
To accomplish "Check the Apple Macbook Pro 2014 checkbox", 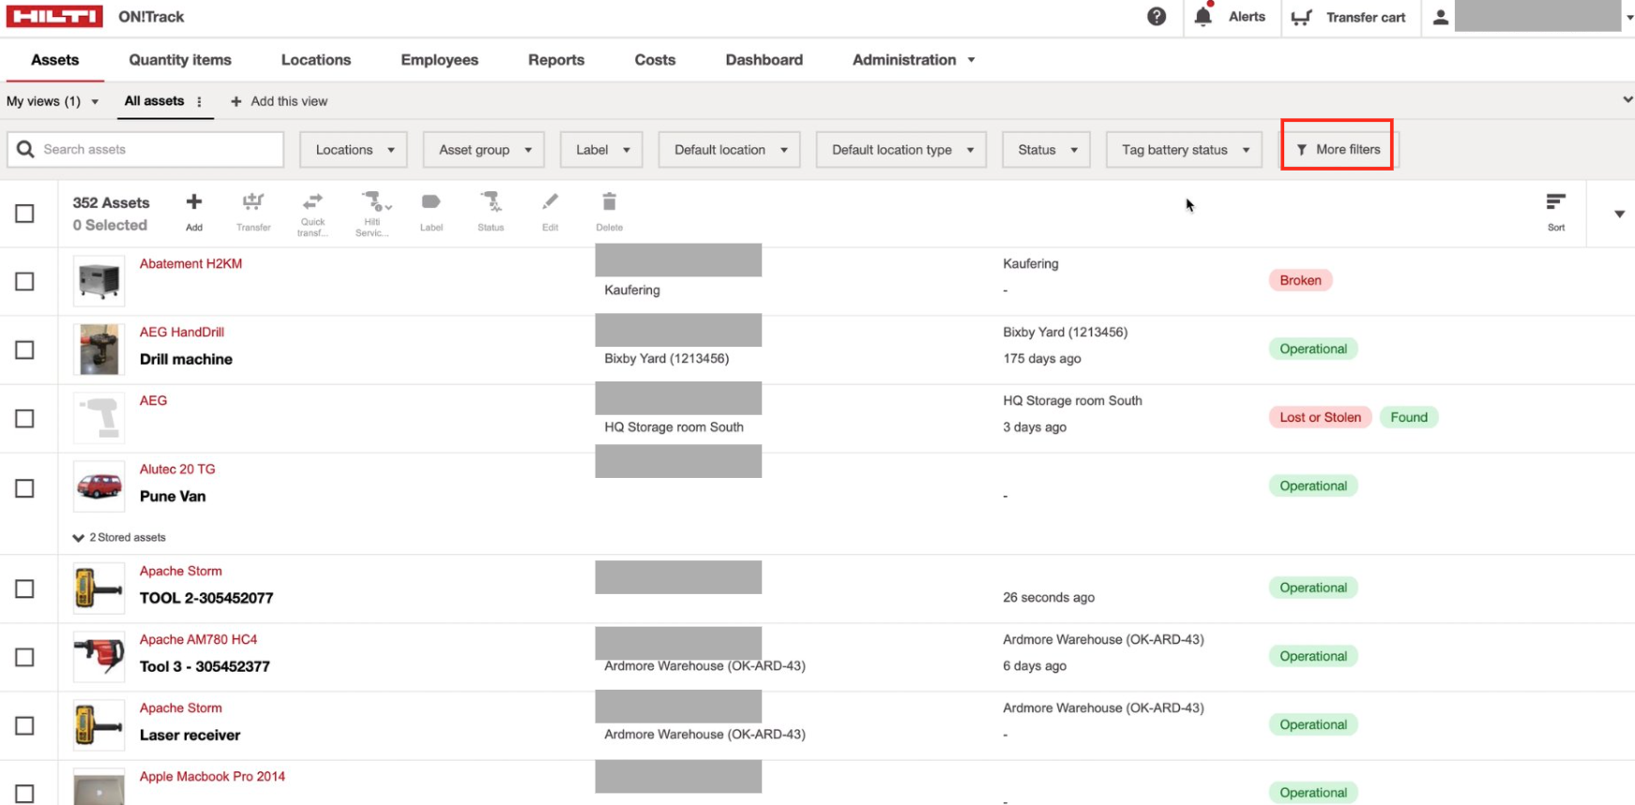I will pos(25,793).
